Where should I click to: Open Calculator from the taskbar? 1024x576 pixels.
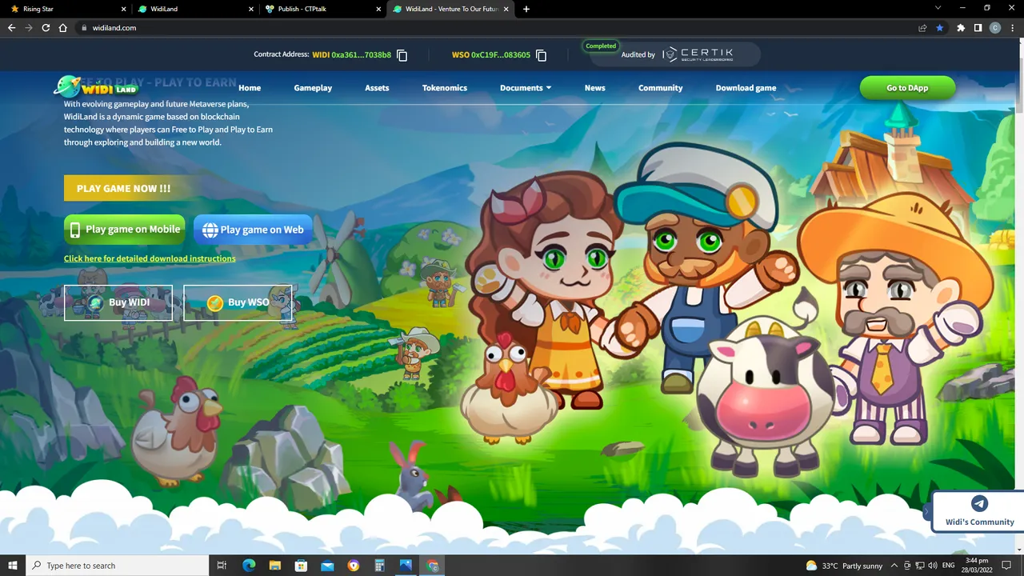pyautogui.click(x=380, y=566)
